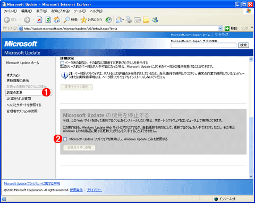Click apply changes button under beta settings
Screen dimensions: 255x203
point(76,87)
